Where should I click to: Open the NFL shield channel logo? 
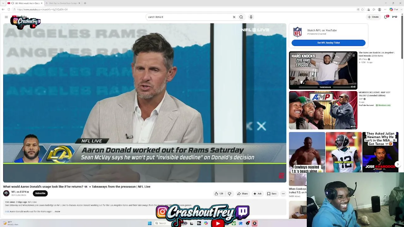[x=297, y=32]
